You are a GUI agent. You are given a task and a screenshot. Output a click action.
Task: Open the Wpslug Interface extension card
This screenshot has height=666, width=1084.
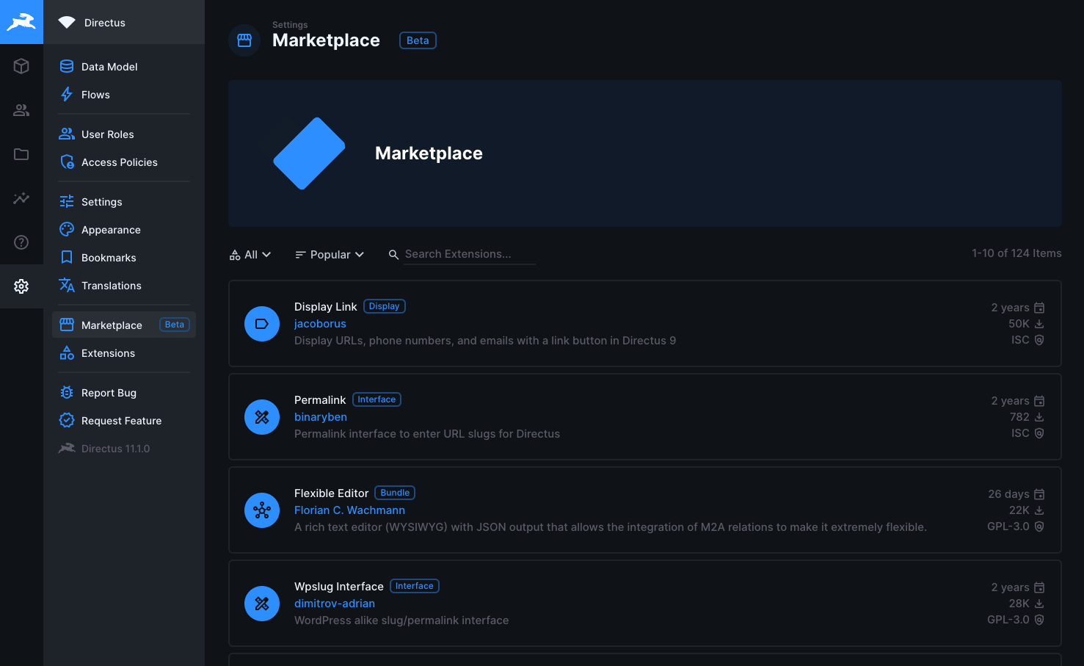[x=645, y=604]
